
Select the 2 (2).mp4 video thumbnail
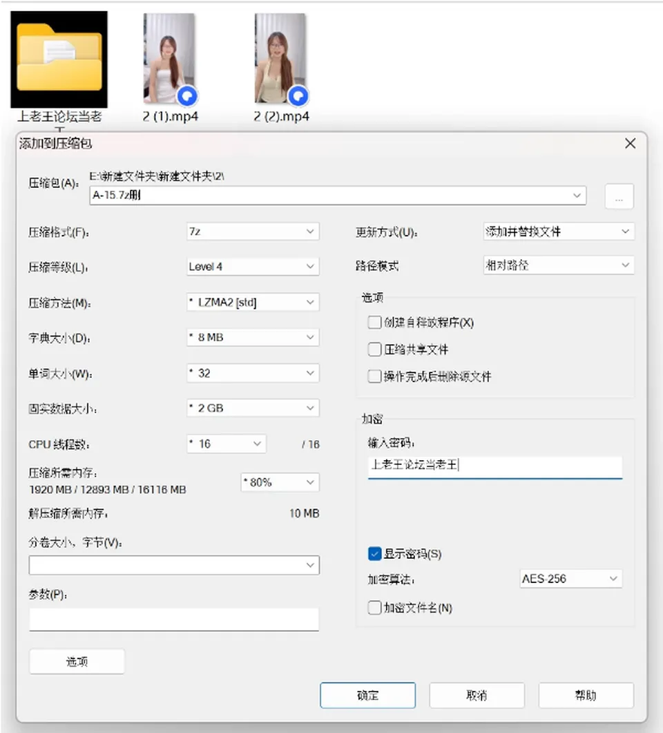(x=280, y=58)
